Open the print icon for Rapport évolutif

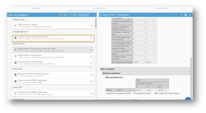pos(185,15)
